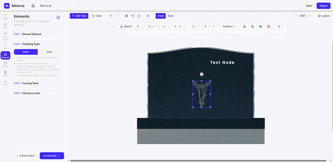The height and width of the screenshot is (162, 333).
Task: Zoom out with minus button
Action: (296, 16)
